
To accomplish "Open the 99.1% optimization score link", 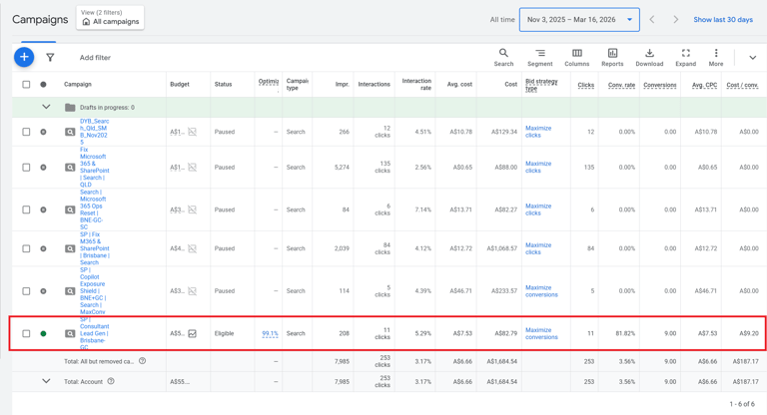I will click(270, 334).
